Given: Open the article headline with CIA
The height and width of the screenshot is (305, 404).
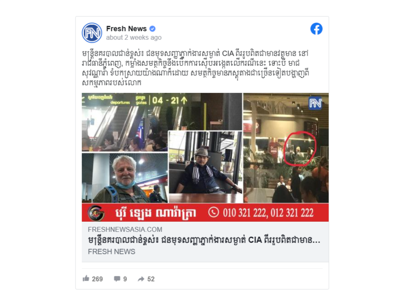Looking at the screenshot, I should click(204, 240).
